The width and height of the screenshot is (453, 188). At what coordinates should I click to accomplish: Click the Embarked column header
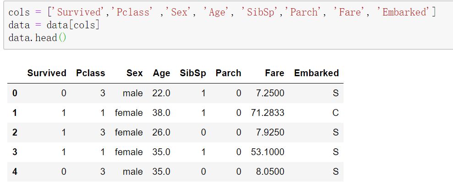tap(316, 73)
